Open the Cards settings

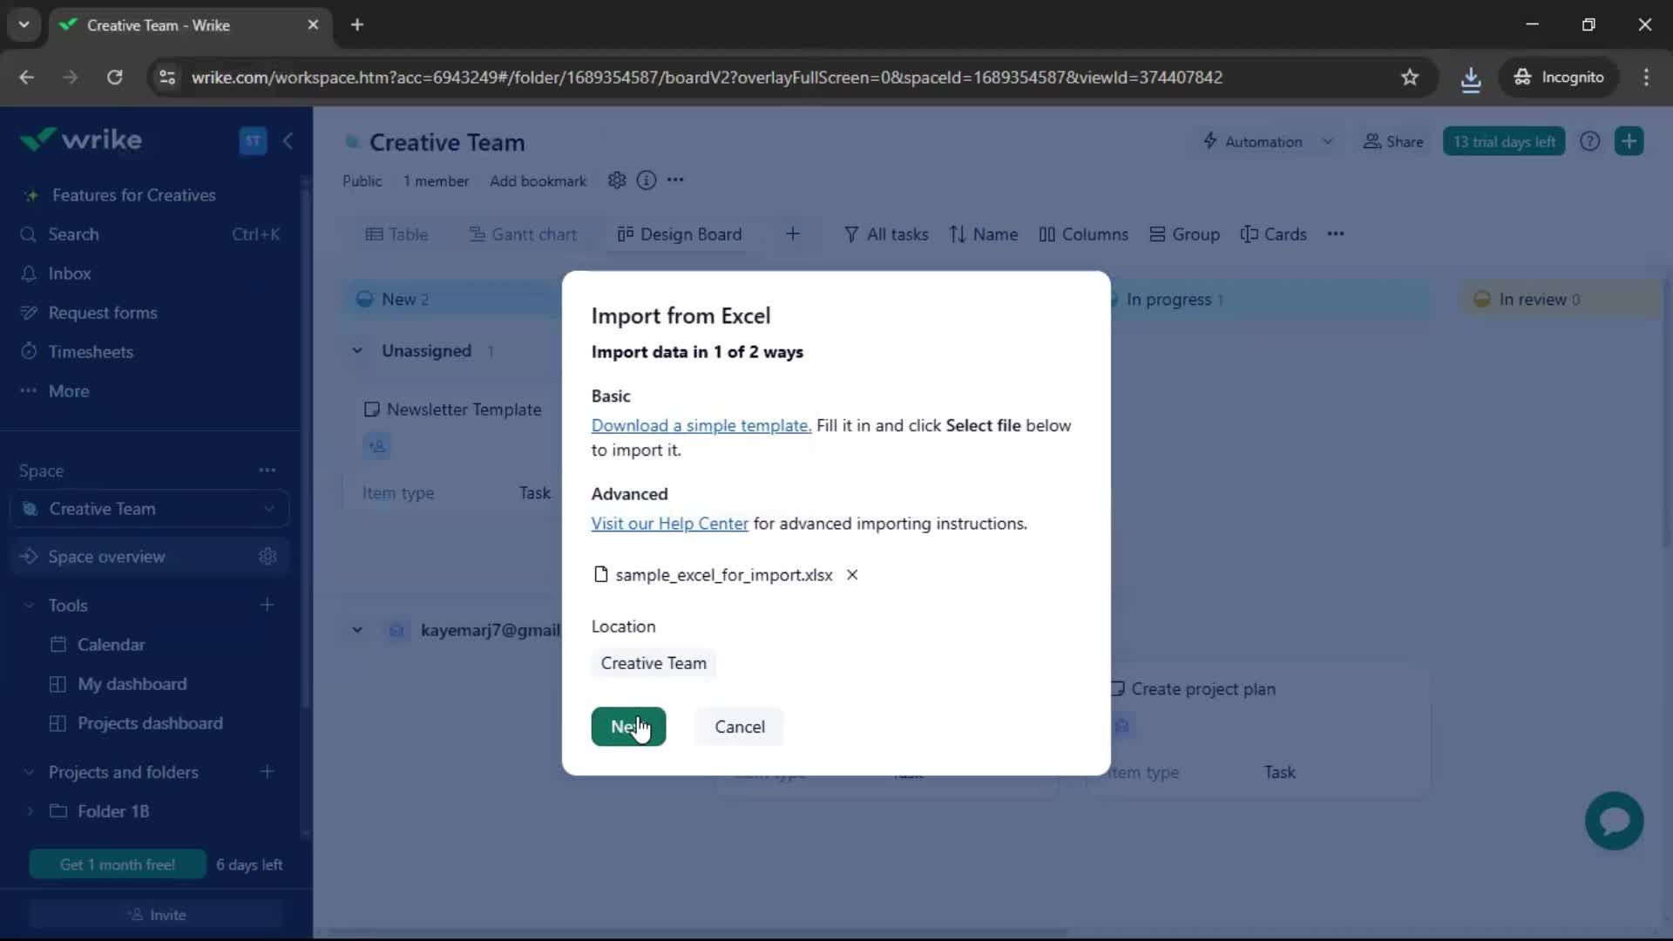click(x=1273, y=234)
